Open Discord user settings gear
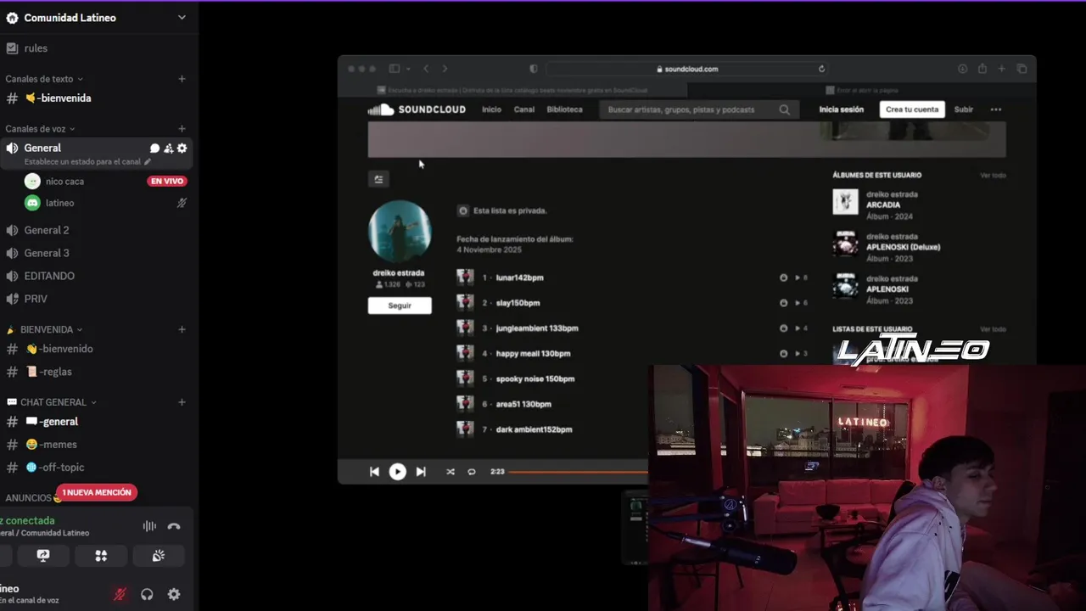 click(x=174, y=594)
